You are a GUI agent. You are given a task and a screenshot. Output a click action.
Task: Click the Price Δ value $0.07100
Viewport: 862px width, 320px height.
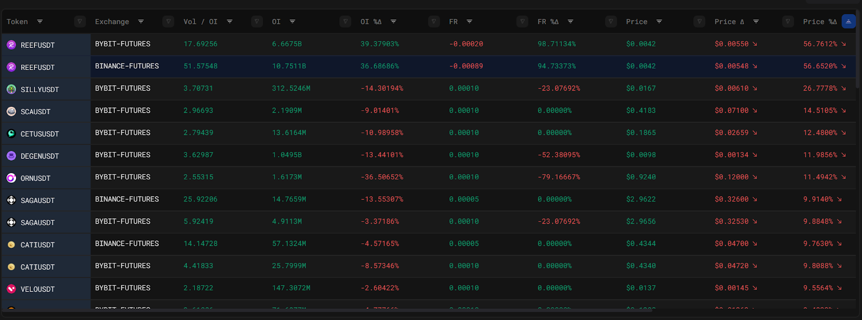732,110
